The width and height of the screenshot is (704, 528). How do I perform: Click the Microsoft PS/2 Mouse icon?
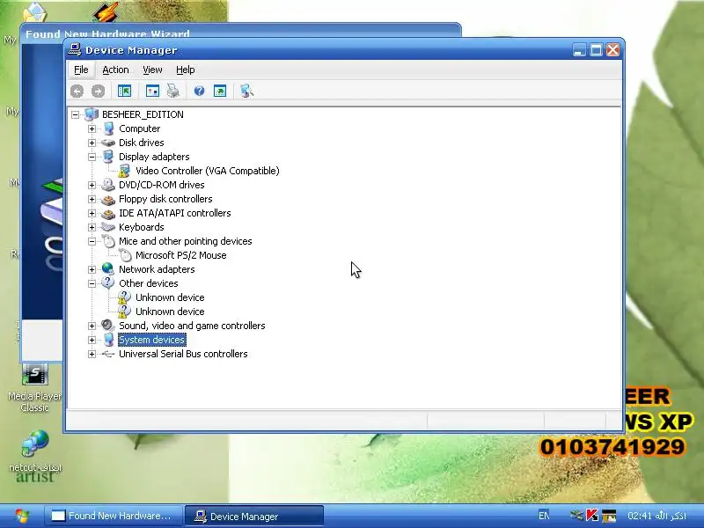point(125,255)
